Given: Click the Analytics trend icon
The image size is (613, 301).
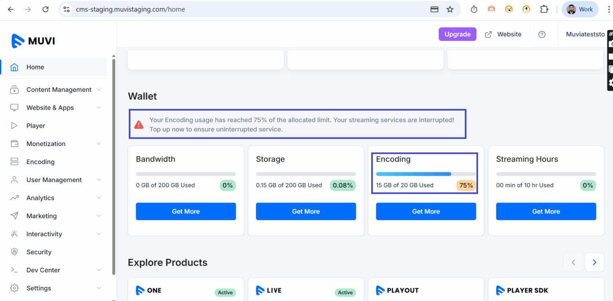Looking at the screenshot, I should click(x=14, y=198).
